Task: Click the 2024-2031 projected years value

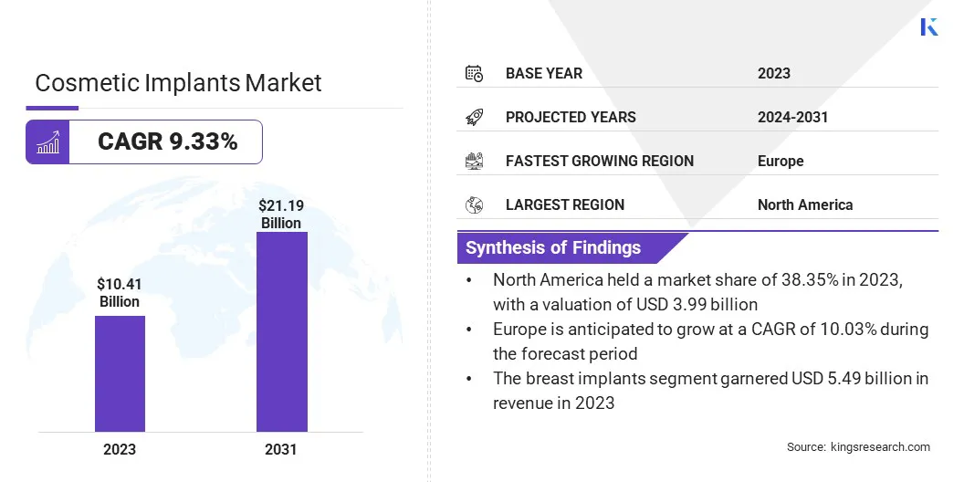Action: (x=792, y=117)
